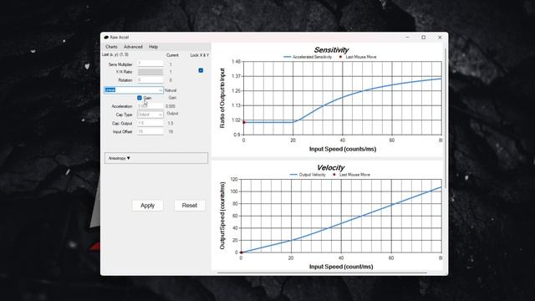
Task: Click Last Mouse Move legend in Sensitivity chart
Action: tap(358, 57)
